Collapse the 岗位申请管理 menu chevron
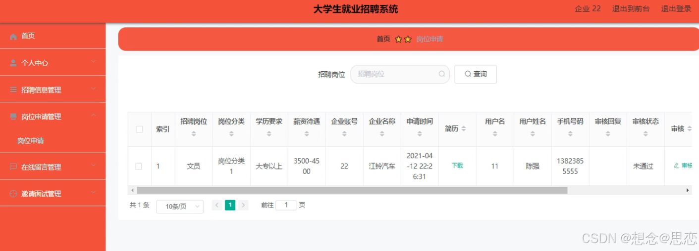699x251 pixels. [x=94, y=116]
